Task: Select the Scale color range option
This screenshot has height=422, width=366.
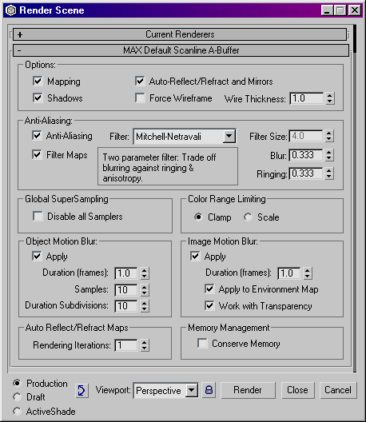Action: point(248,217)
